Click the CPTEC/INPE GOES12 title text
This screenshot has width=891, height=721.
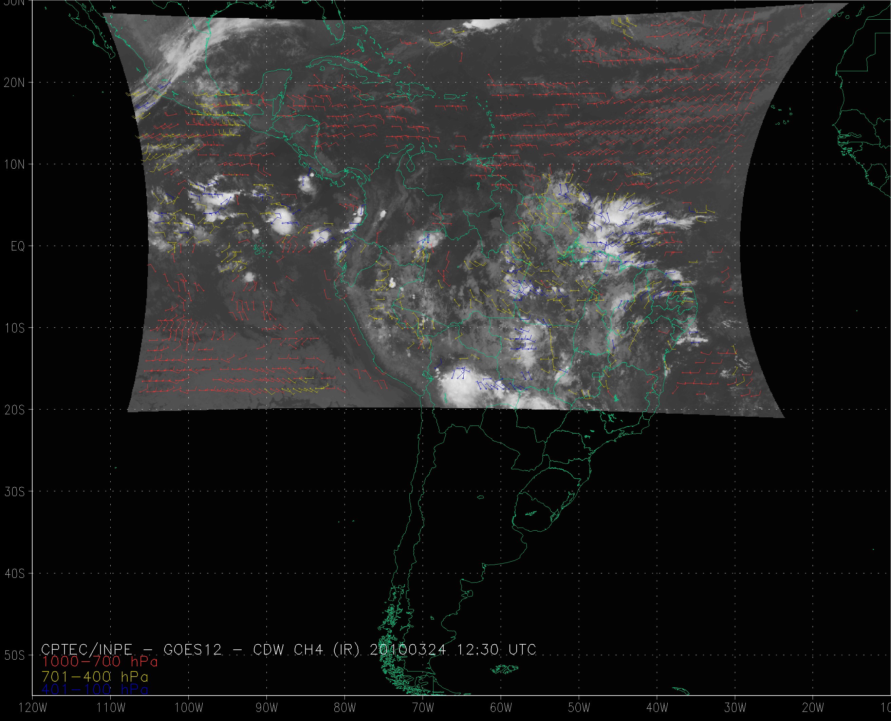131,649
